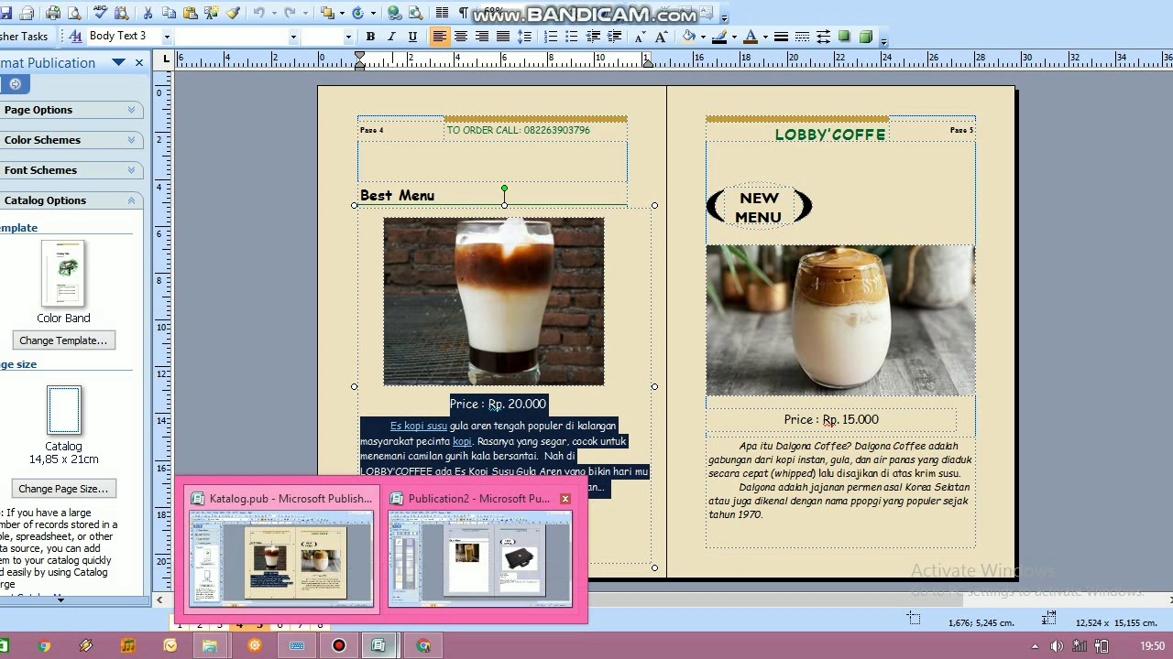Screen dimensions: 1173x659
Task: Click the Undo arrow
Action: [258, 13]
